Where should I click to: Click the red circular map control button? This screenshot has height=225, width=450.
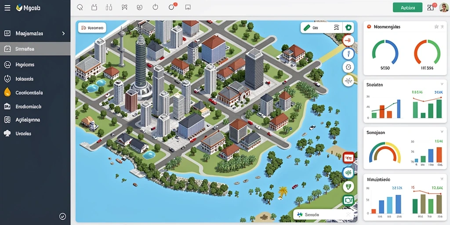(348, 40)
